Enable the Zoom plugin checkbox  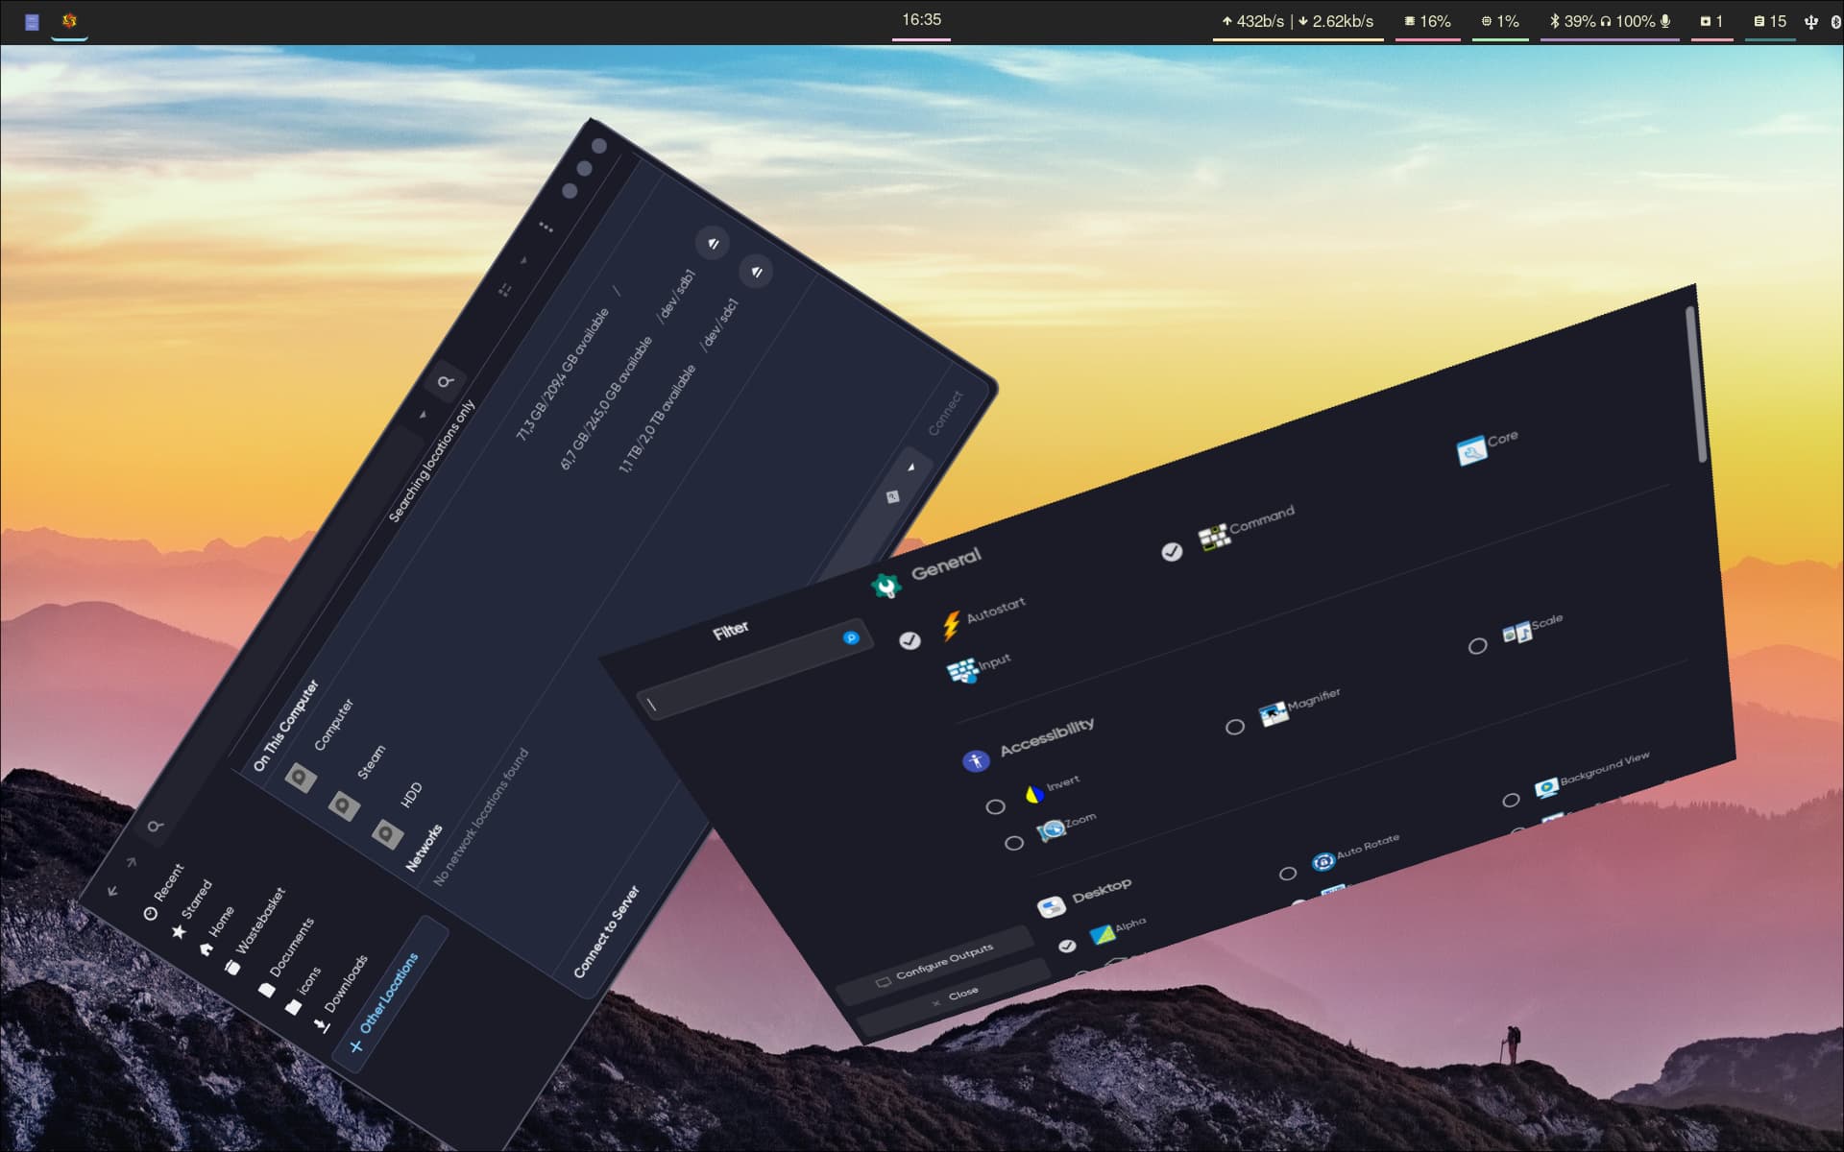point(1014,843)
